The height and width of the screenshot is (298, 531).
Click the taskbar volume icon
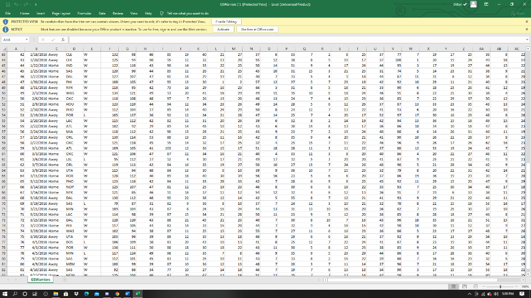(496, 294)
